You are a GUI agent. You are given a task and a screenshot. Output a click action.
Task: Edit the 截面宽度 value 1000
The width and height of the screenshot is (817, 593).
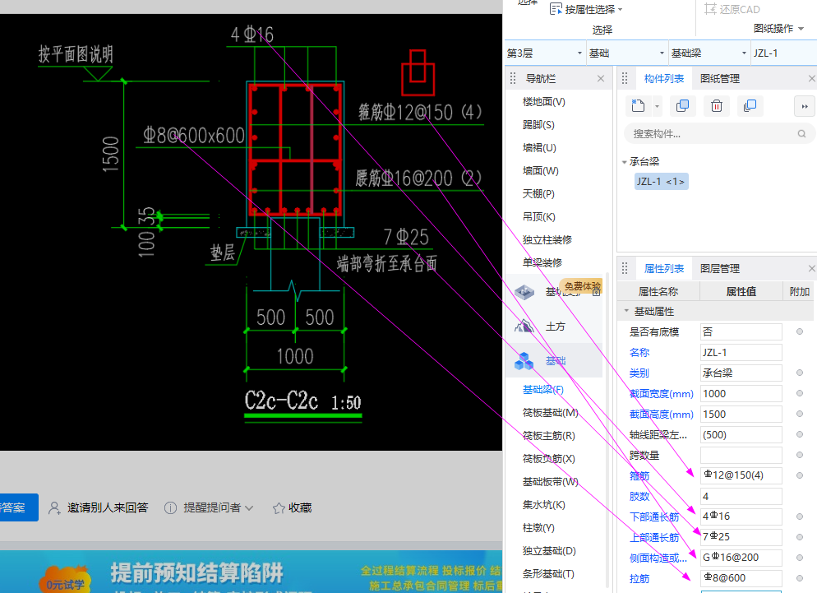(x=741, y=394)
